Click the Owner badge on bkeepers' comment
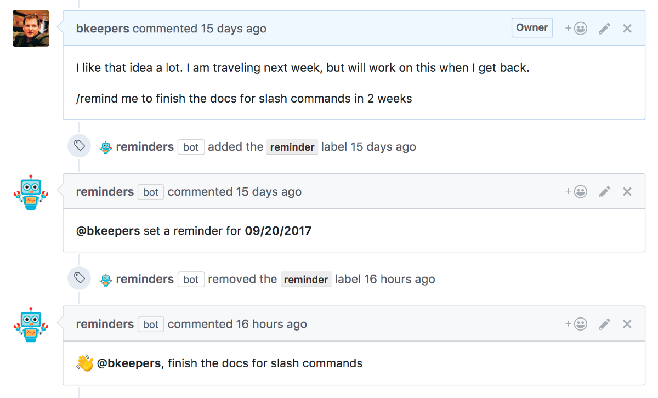This screenshot has width=658, height=398. coord(532,27)
